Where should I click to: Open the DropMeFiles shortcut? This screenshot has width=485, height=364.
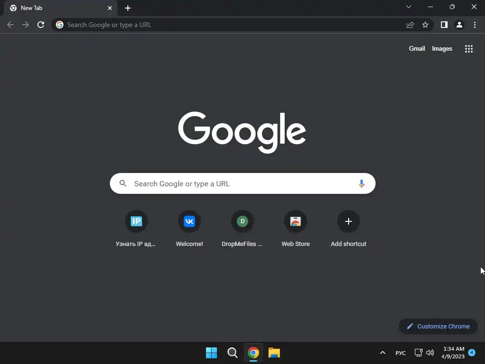[x=242, y=229]
